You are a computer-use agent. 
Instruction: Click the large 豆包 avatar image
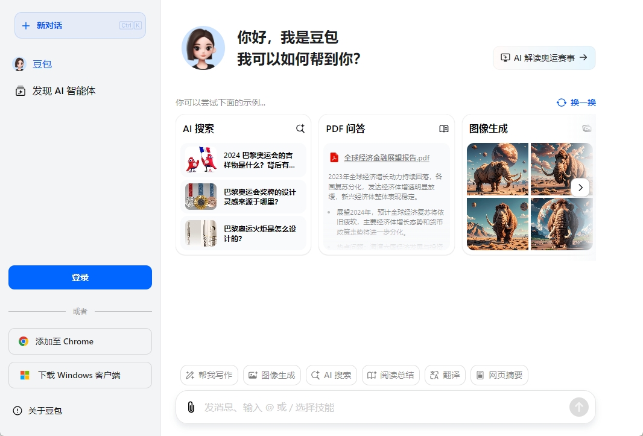tap(203, 48)
